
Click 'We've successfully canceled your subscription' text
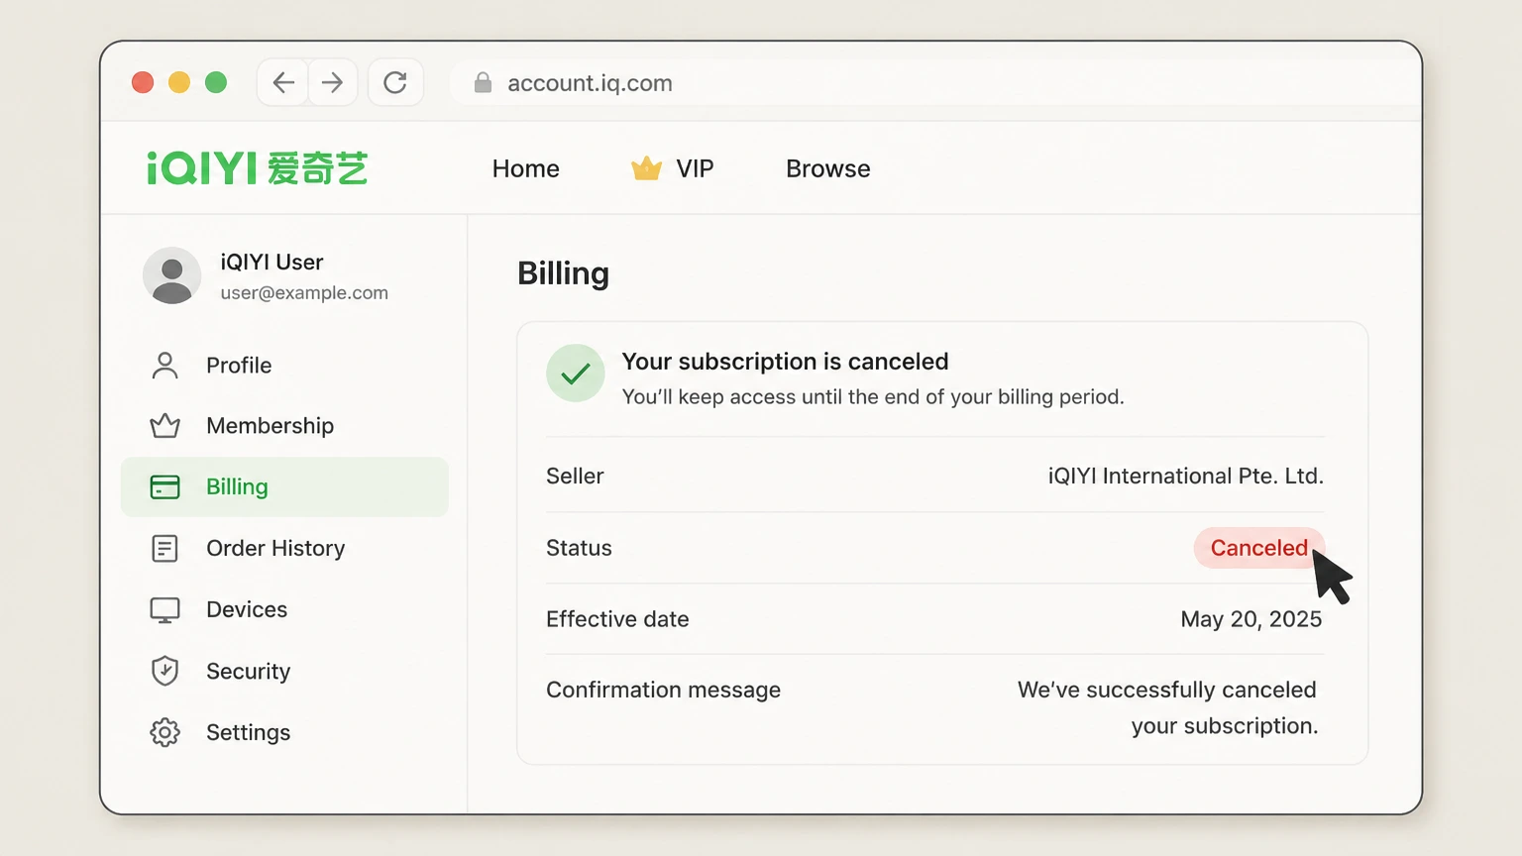pos(1168,707)
